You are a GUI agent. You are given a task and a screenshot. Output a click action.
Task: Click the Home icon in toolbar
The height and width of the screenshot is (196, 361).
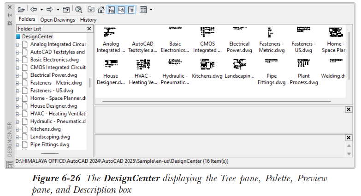pos(101,10)
